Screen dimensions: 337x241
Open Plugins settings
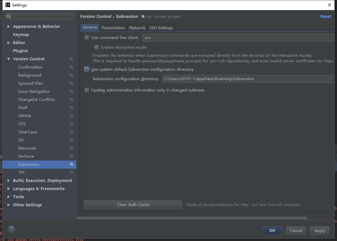[20, 51]
